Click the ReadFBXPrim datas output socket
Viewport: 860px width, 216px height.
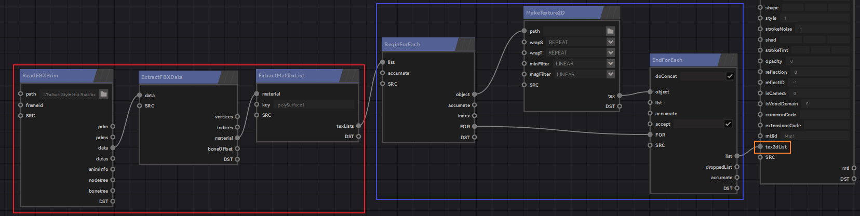(x=113, y=159)
